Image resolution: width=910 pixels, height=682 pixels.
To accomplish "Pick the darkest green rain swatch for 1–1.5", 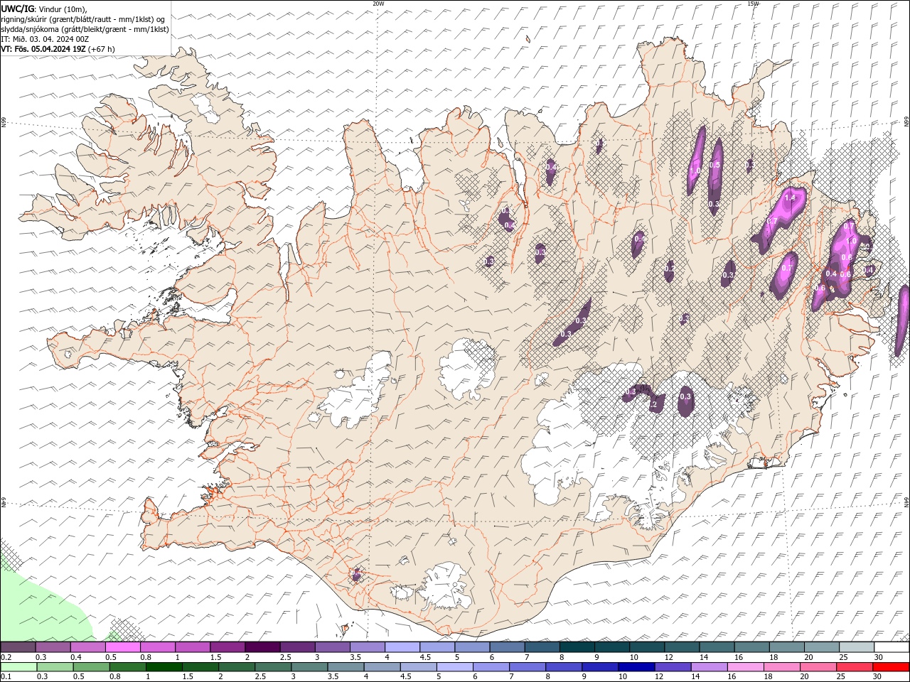I will pyautogui.click(x=164, y=667).
